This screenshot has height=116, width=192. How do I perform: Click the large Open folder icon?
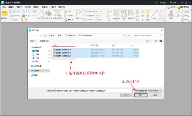(x=5, y=13)
